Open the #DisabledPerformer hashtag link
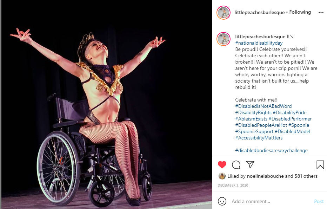 point(290,119)
